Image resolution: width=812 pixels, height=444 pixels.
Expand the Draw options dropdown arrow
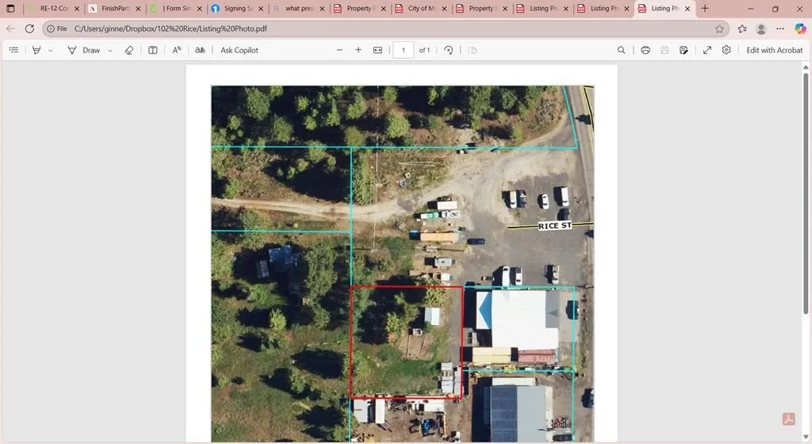point(110,51)
